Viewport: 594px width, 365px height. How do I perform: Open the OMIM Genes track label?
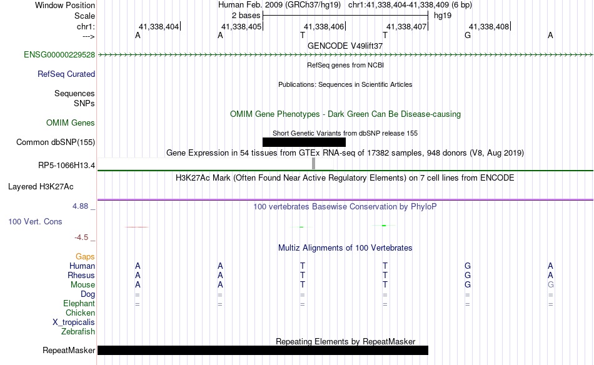coord(70,123)
